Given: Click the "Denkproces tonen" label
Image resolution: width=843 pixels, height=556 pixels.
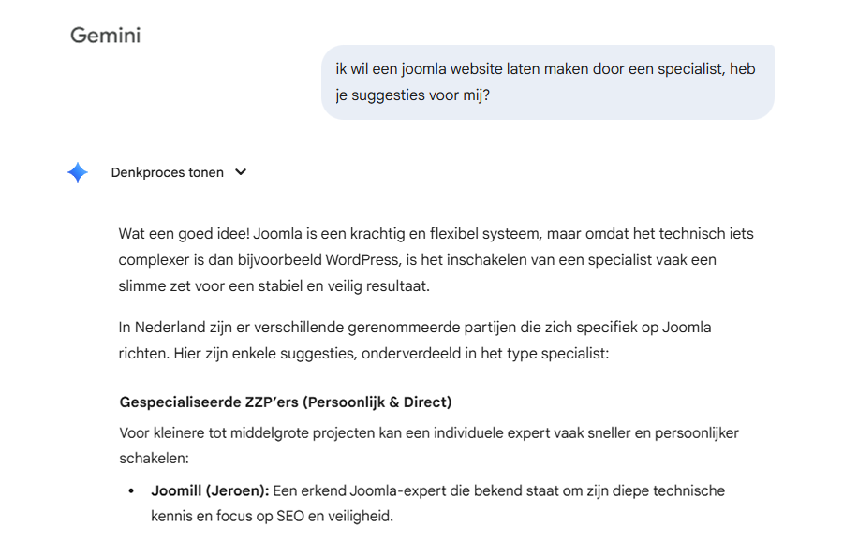Looking at the screenshot, I should (167, 172).
